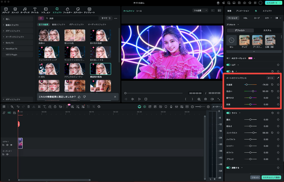Click the play button in preview
The image size is (284, 182).
(139, 99)
